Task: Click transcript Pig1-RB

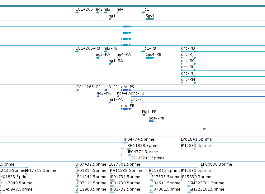Action: [x=149, y=48]
